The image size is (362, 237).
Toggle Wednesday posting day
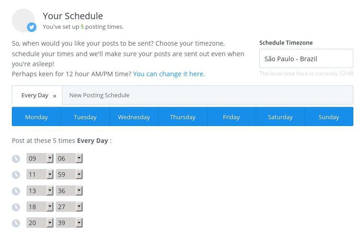pos(134,117)
